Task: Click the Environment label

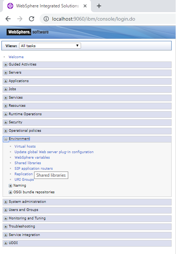Action: pyautogui.click(x=19, y=139)
